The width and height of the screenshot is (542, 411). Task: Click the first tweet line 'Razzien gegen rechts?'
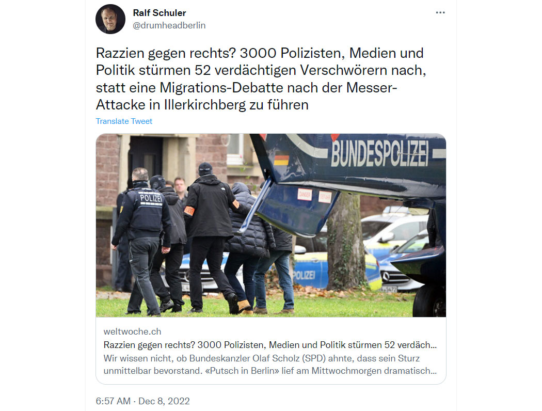(260, 53)
